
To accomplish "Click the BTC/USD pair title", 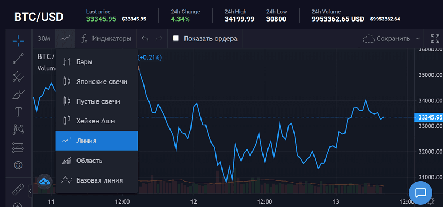I will 39,17.
